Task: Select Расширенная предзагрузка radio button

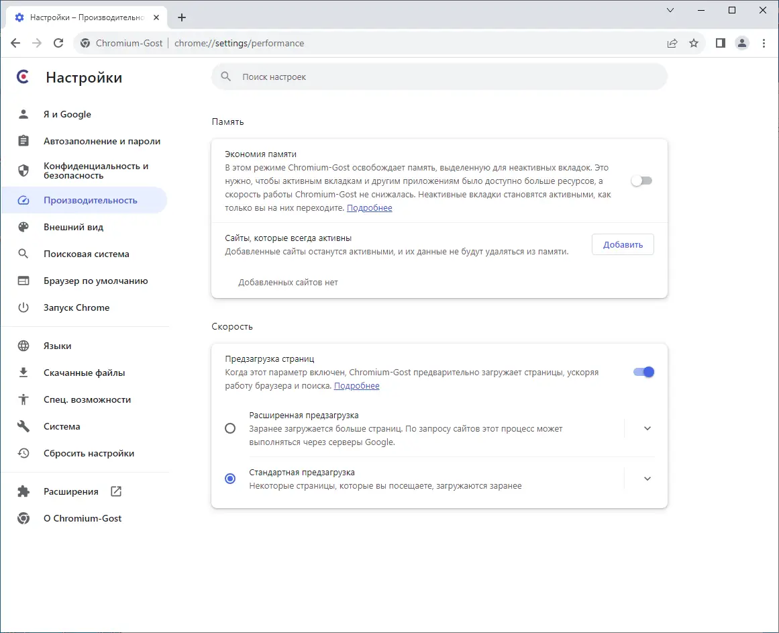Action: [x=230, y=428]
